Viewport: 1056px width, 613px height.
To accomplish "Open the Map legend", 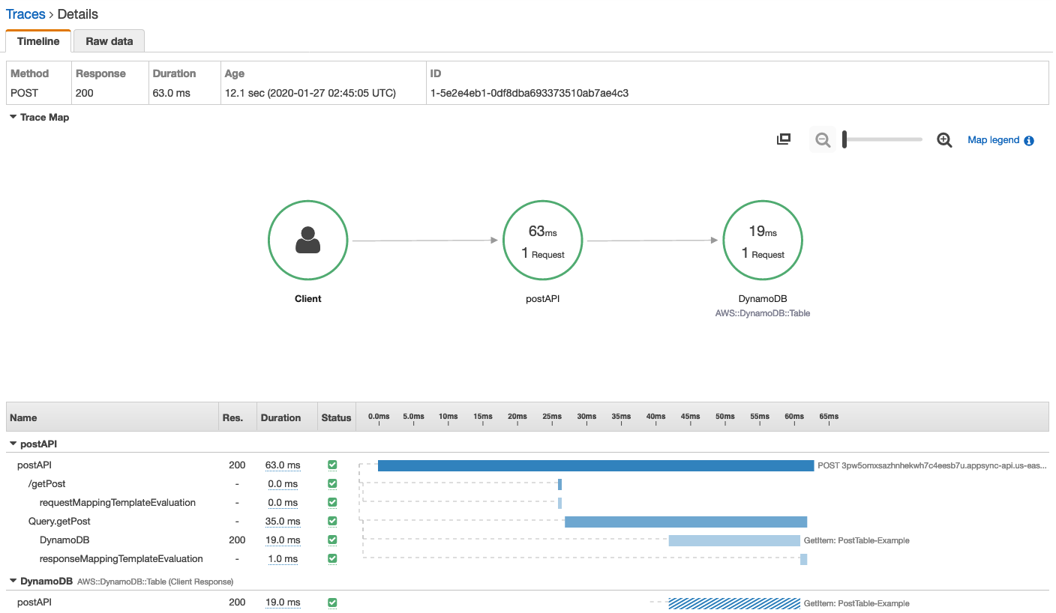I will click(995, 139).
